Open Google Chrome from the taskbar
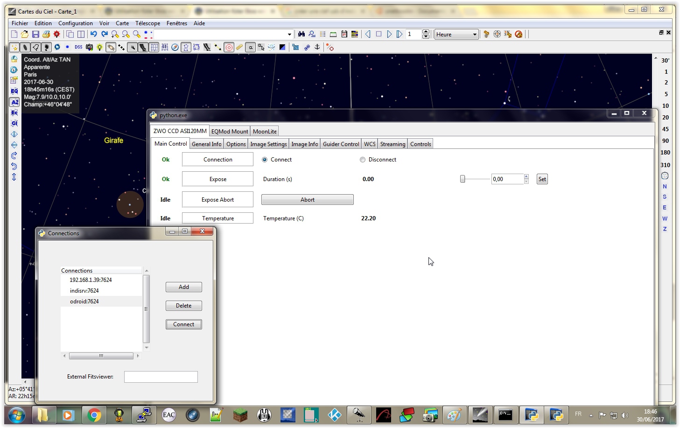 (94, 415)
